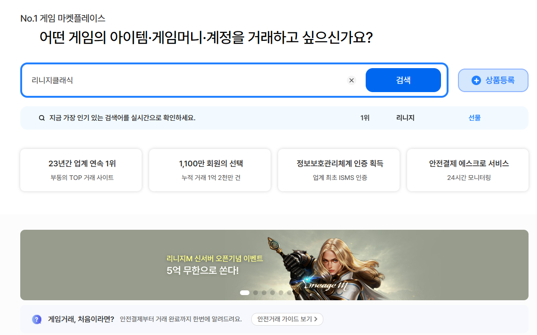Select the first active banner pagination dot

click(245, 293)
